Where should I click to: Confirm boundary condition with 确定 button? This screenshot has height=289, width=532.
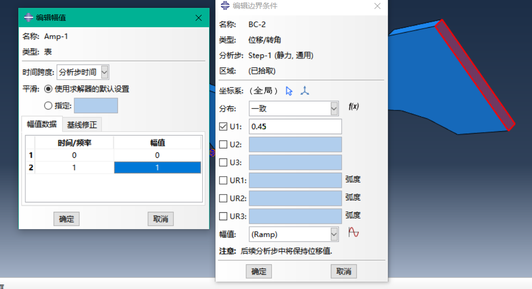pos(259,271)
